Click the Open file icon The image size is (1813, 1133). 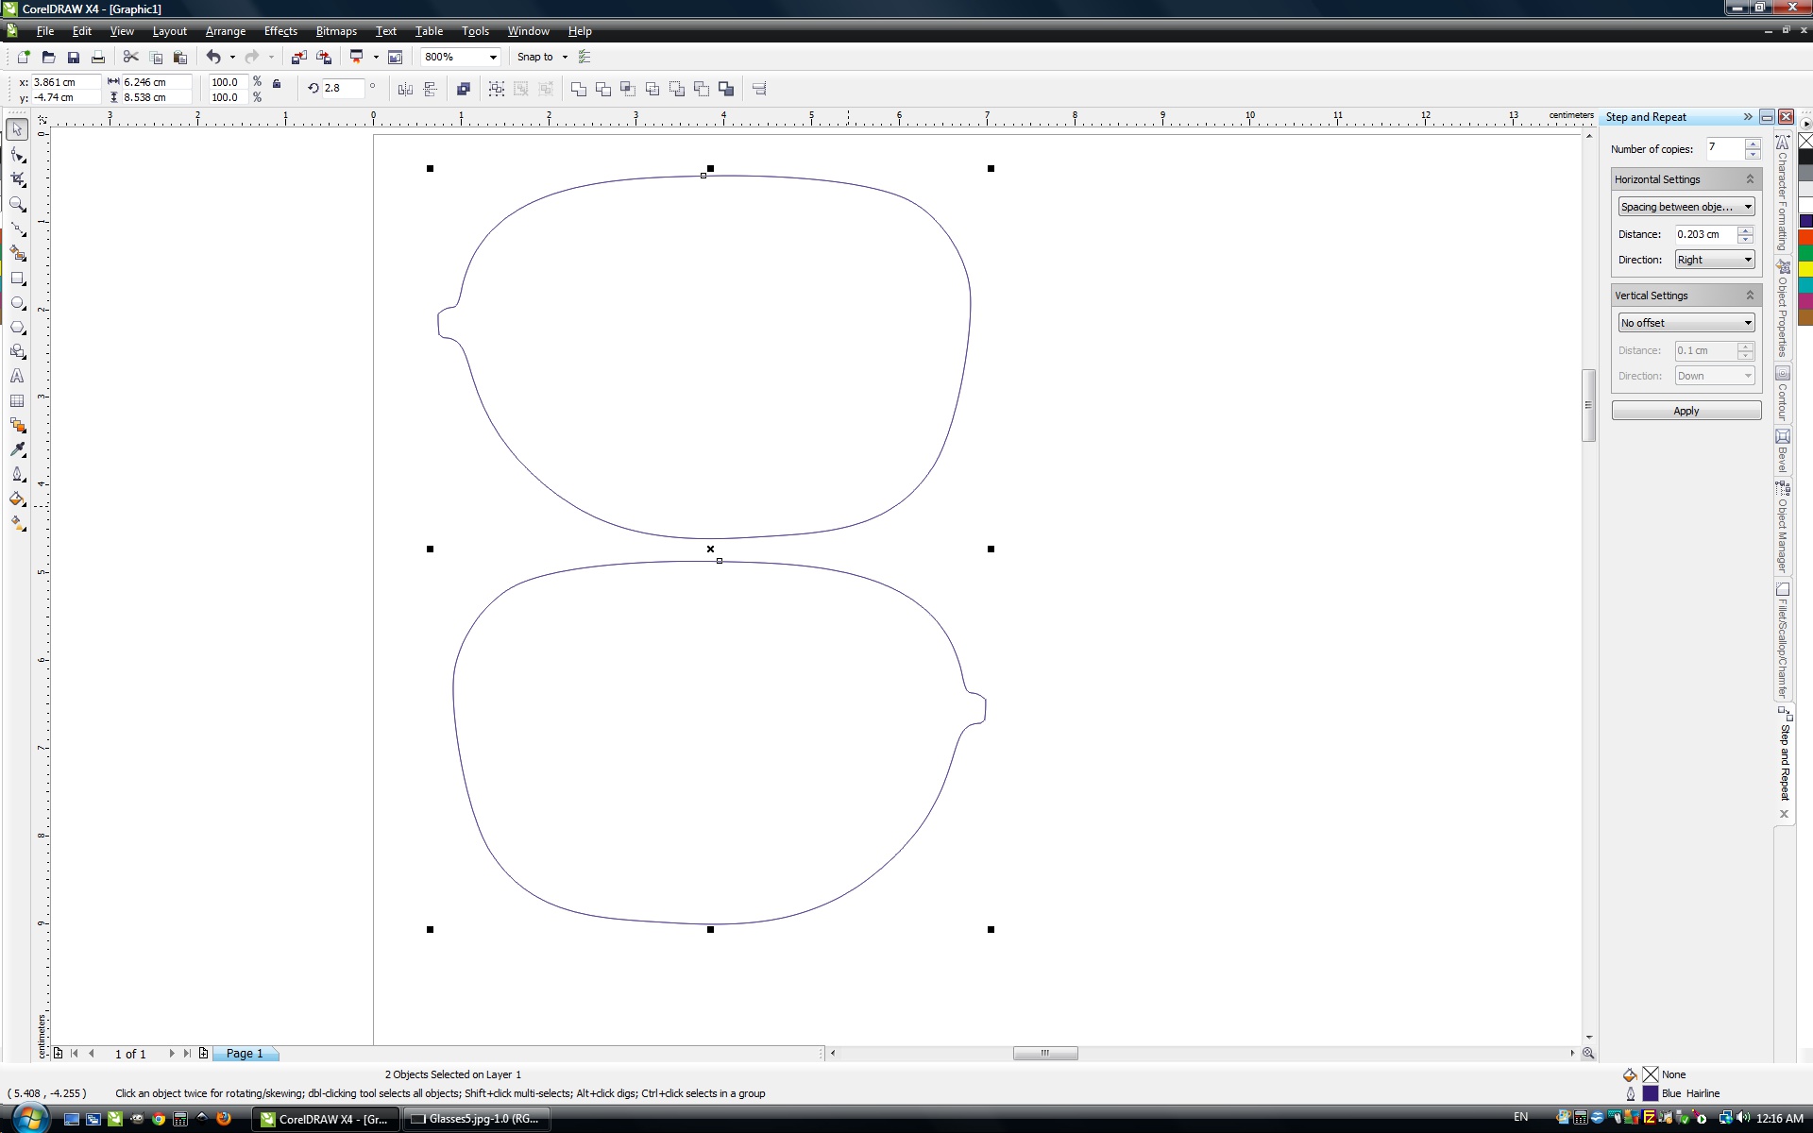tap(48, 58)
